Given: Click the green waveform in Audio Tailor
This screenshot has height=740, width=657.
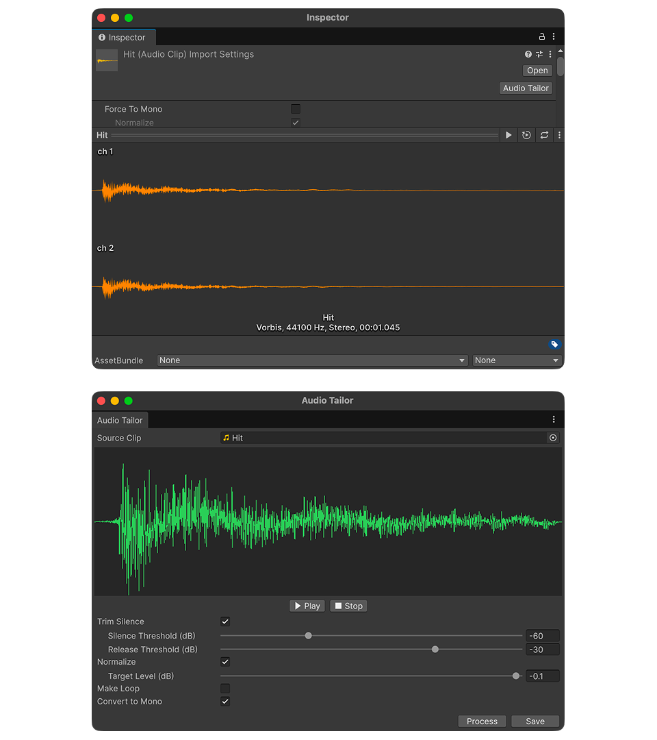Looking at the screenshot, I should point(328,521).
